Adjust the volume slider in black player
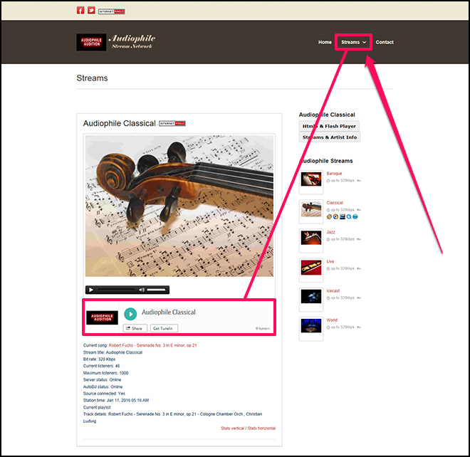 [x=156, y=290]
